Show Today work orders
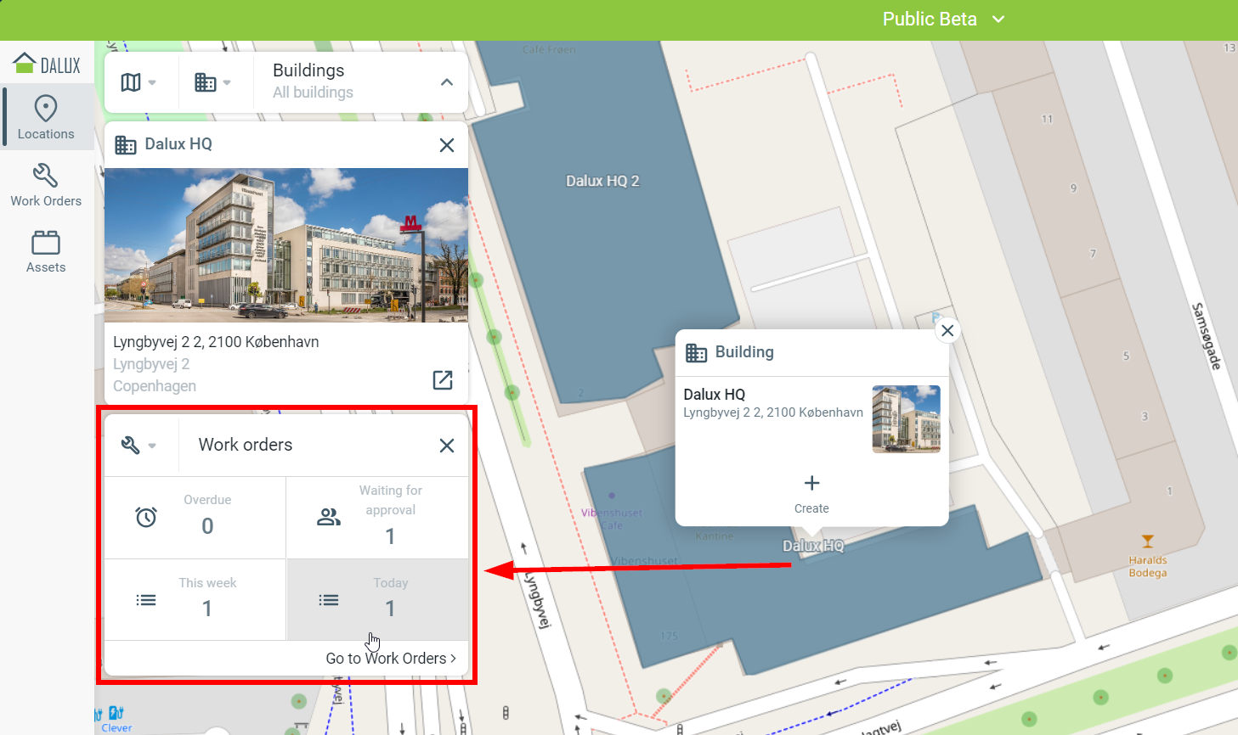1238x735 pixels. pyautogui.click(x=377, y=599)
